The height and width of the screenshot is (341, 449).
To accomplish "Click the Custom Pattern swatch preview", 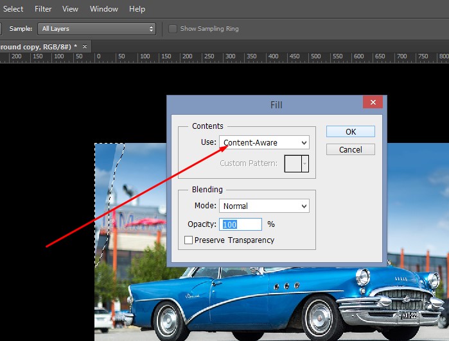I will (x=293, y=163).
